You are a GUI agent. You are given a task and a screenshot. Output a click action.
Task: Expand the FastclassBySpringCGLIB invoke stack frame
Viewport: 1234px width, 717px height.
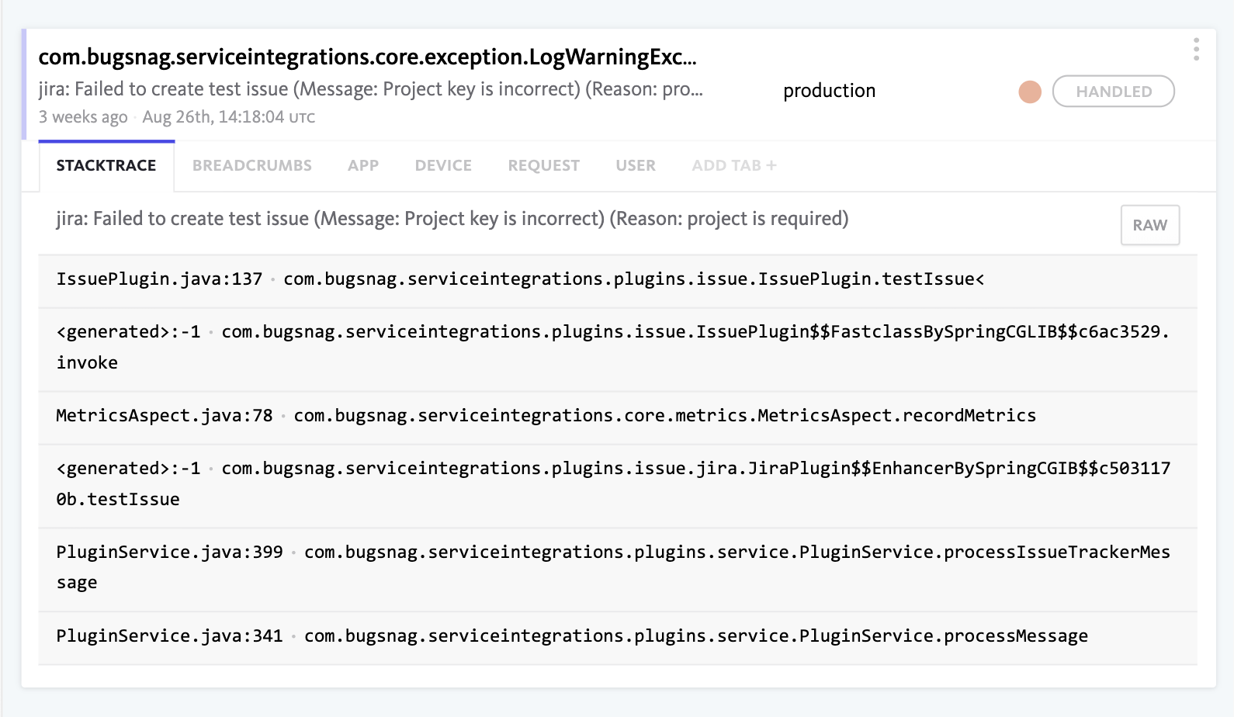click(x=618, y=349)
